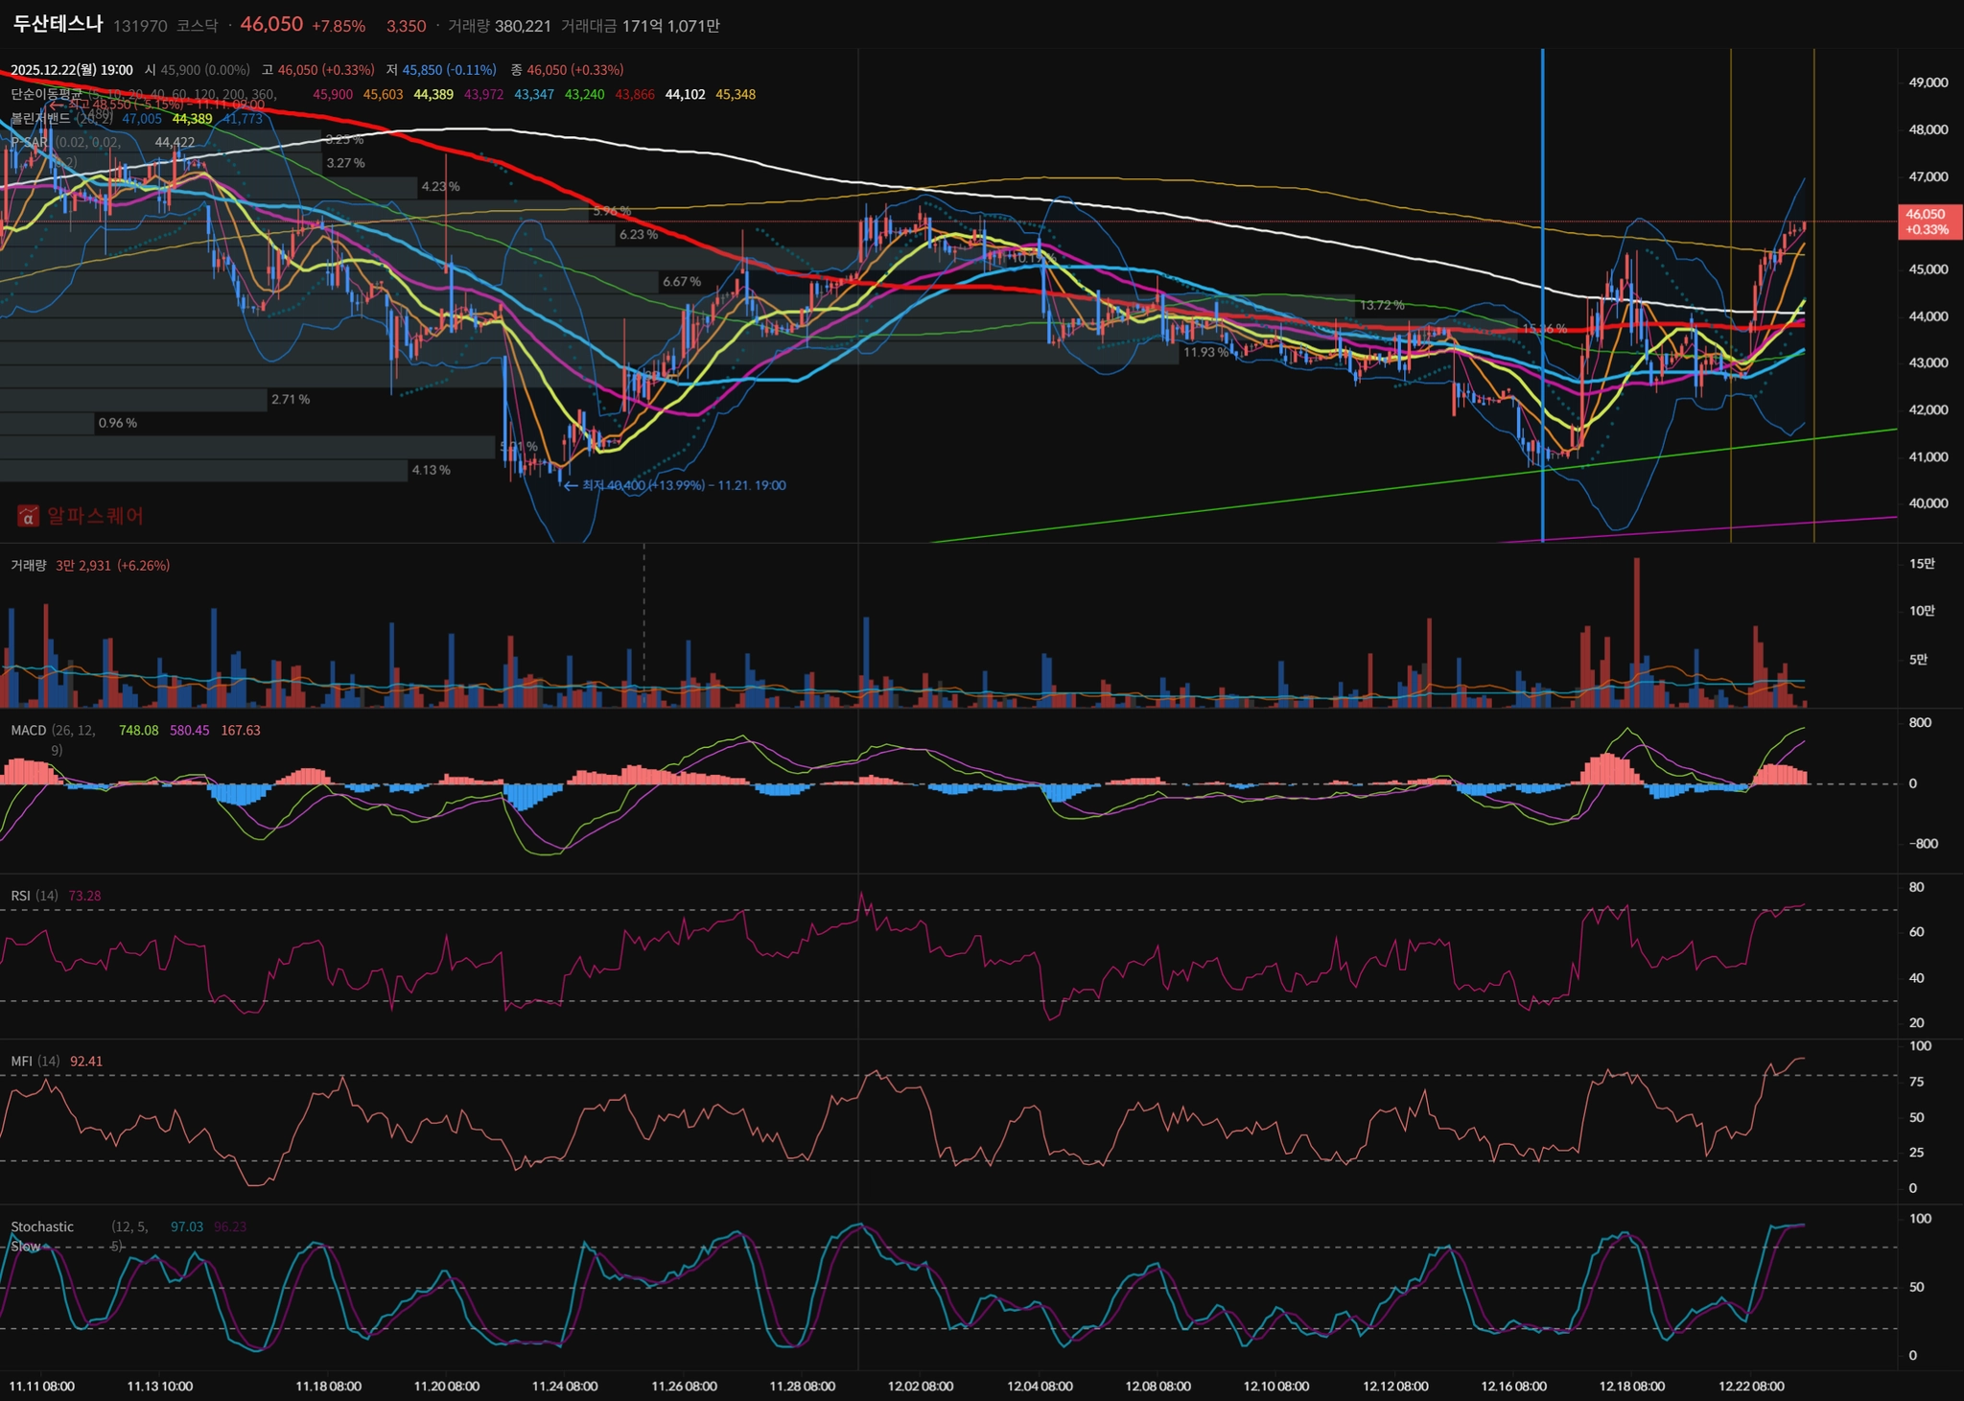Click the 두산테스나 stock name title
Viewport: 1964px width, 1401px height.
58,24
